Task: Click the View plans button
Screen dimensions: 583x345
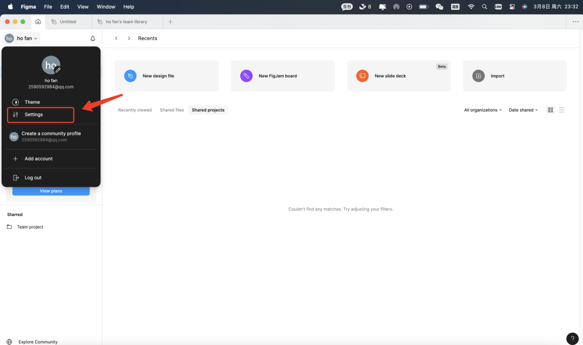Action: tap(51, 191)
